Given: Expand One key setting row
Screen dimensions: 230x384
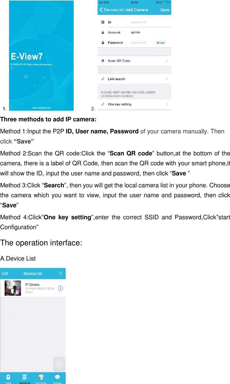Looking at the screenshot, I should click(167, 104).
